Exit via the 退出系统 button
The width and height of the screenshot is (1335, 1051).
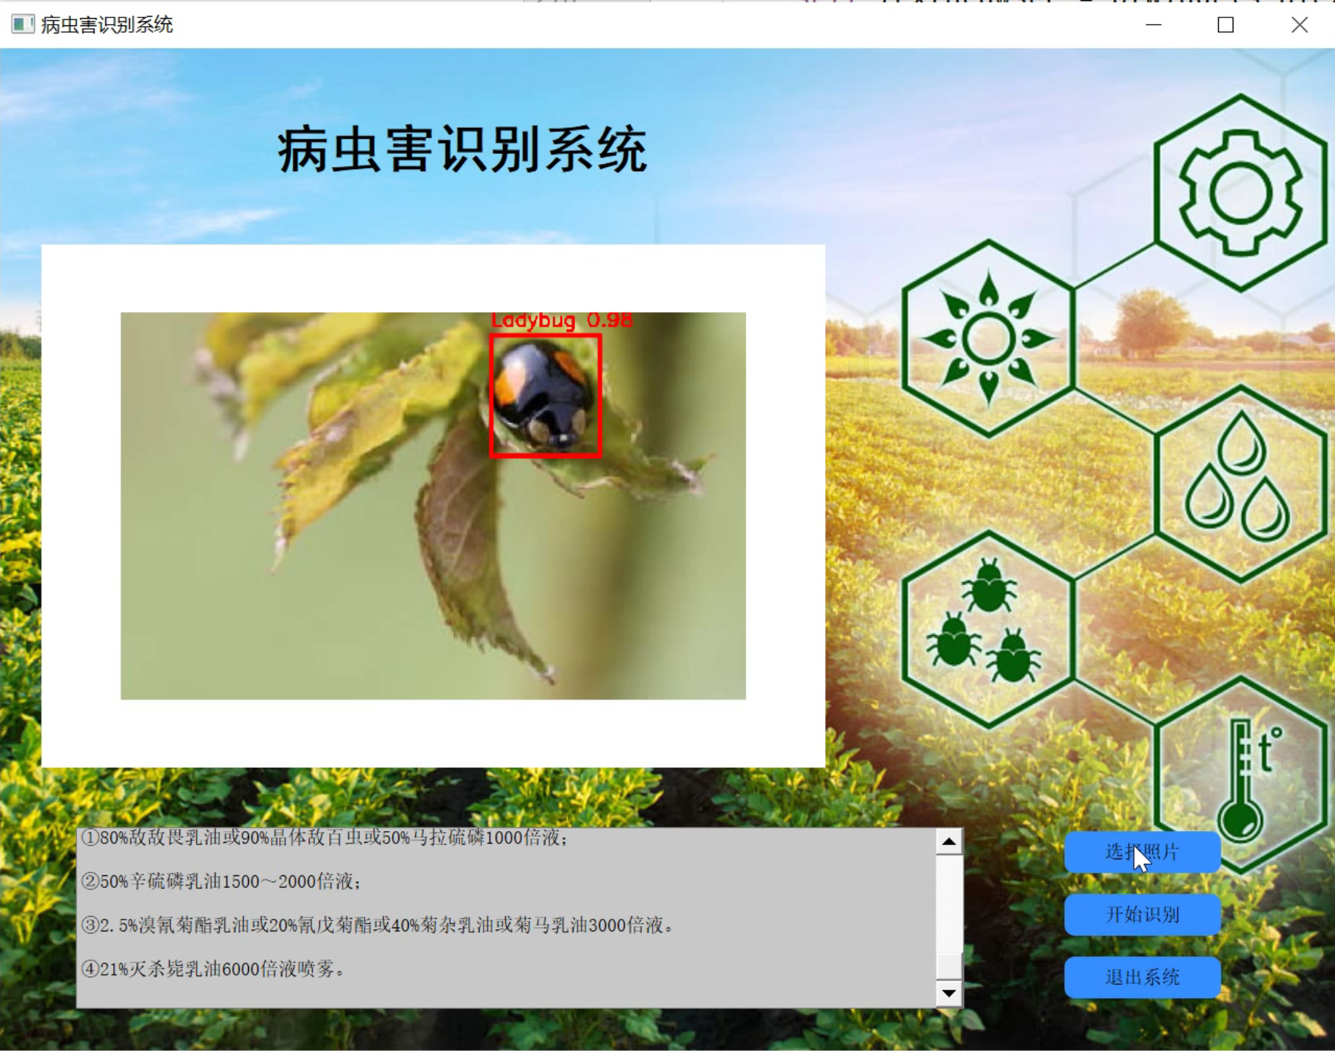pyautogui.click(x=1142, y=977)
